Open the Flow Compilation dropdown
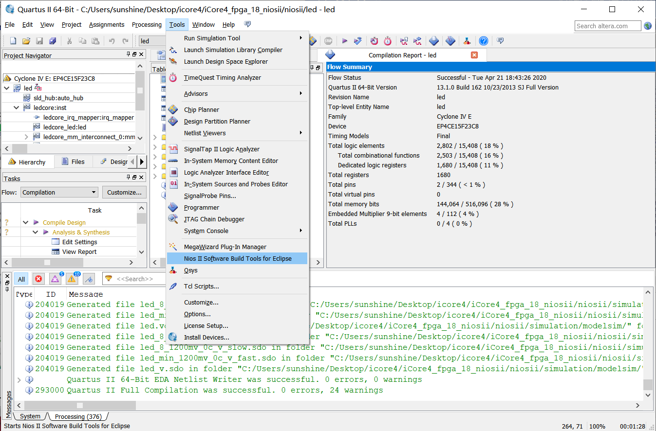The image size is (656, 431). coord(59,192)
